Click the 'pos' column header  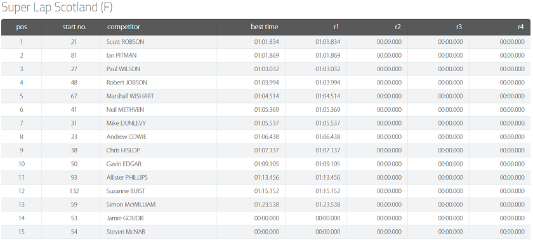pos(22,27)
